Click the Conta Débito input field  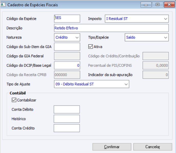[67, 109]
